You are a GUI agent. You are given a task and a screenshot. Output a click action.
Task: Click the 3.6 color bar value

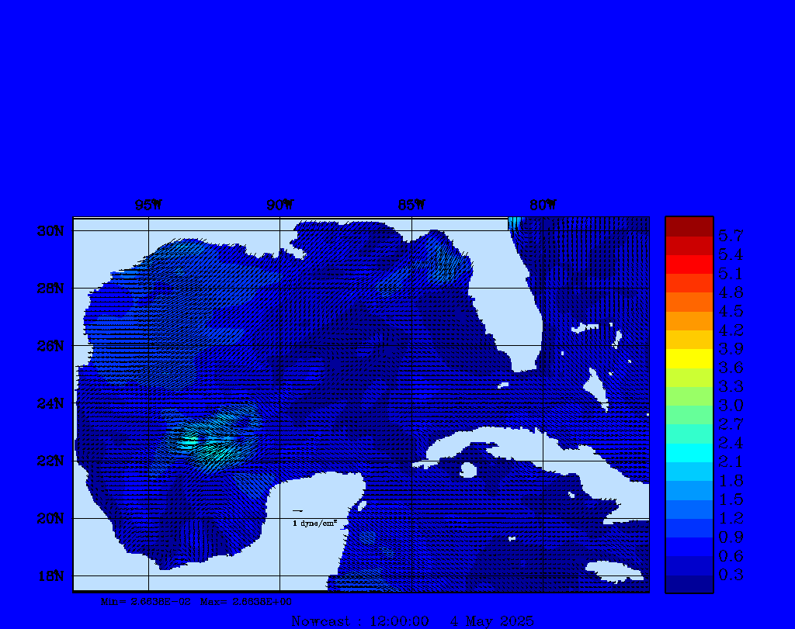(x=731, y=367)
